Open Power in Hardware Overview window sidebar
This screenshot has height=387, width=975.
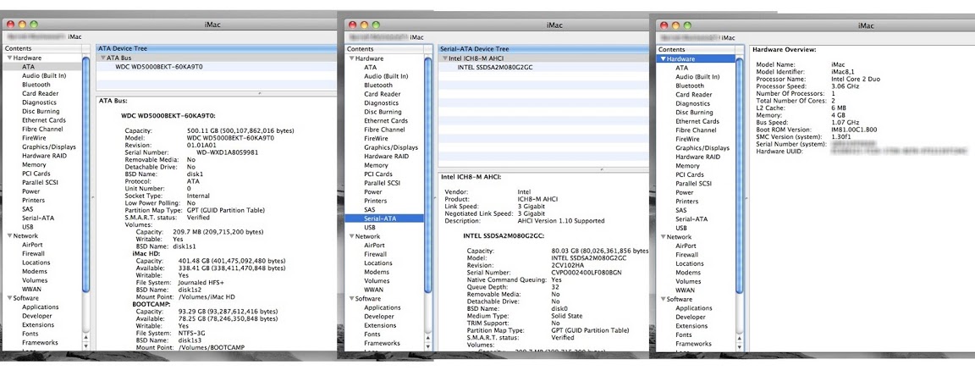pos(685,193)
